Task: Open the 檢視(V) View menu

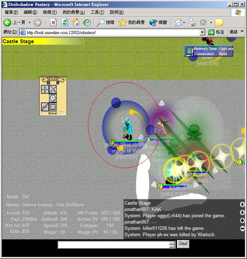Action: pyautogui.click(x=50, y=12)
